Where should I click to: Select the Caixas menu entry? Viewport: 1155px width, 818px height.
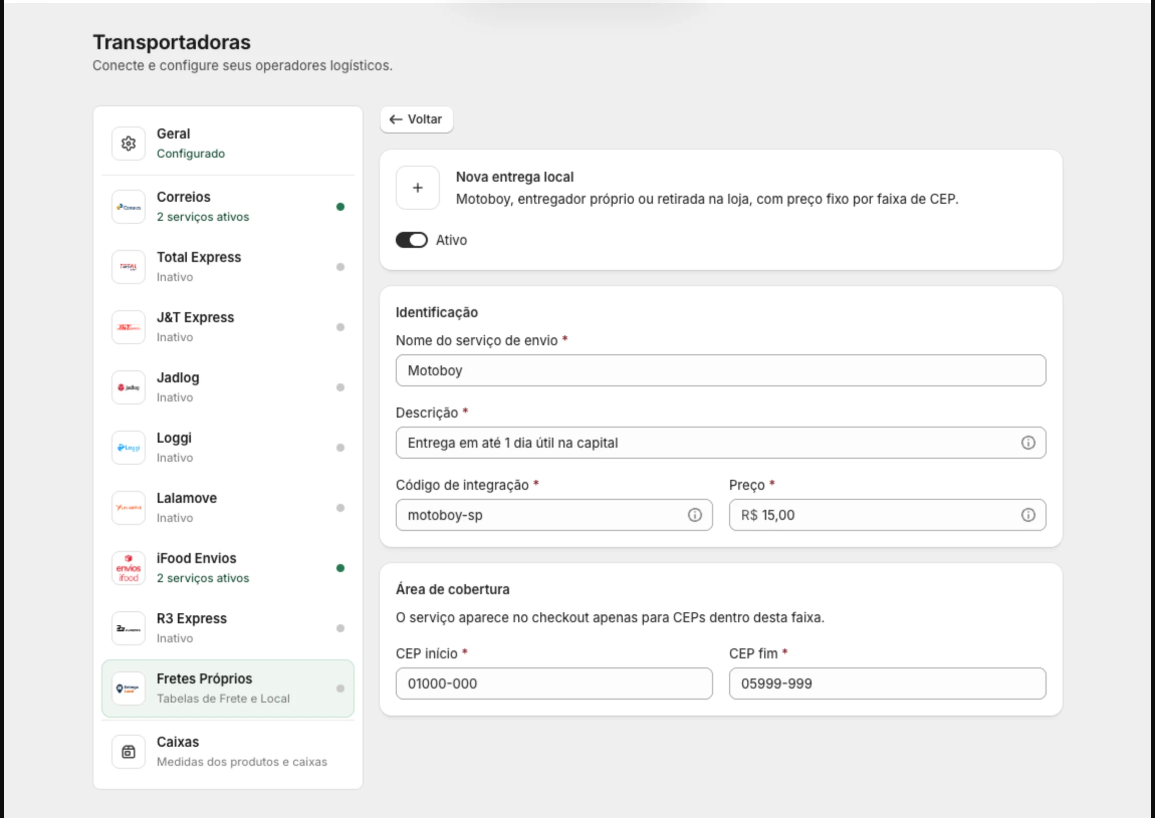[x=228, y=752]
